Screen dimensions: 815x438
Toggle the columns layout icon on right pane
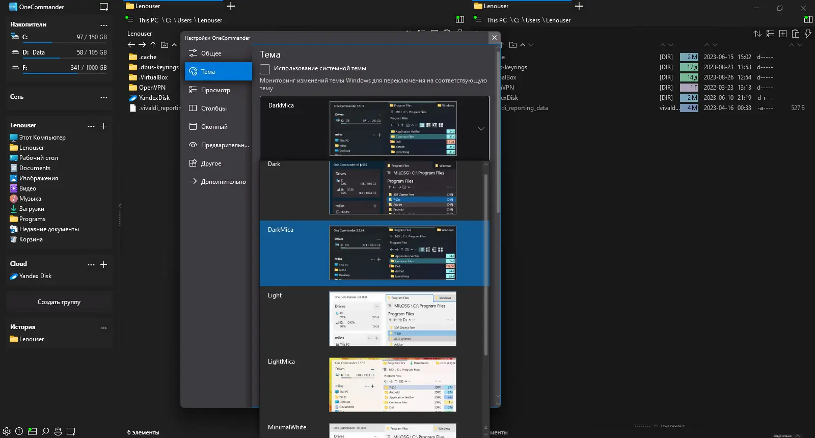click(x=808, y=20)
